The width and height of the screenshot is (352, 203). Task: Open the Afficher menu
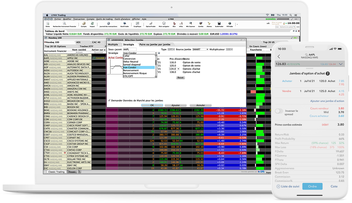(x=136, y=19)
